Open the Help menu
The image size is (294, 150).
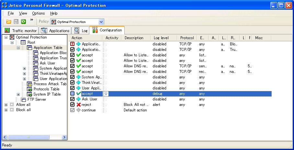(54, 13)
